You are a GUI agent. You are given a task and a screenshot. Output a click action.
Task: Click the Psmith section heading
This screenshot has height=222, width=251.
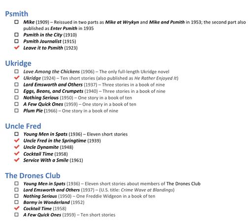(x=17, y=14)
